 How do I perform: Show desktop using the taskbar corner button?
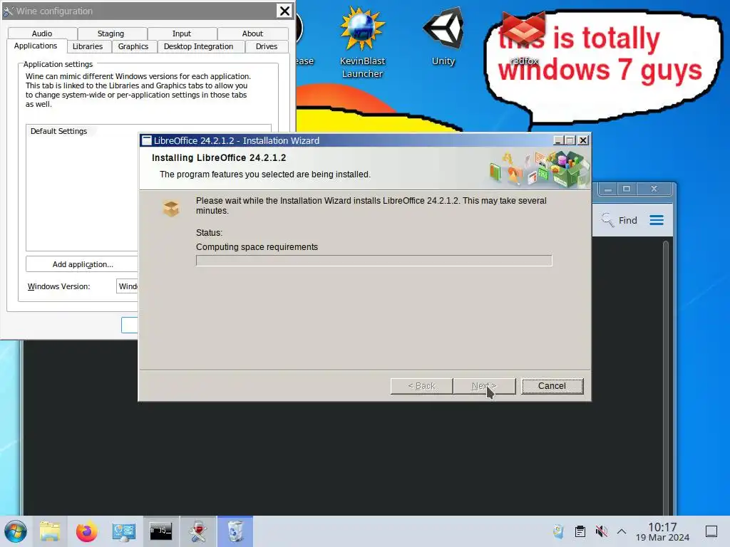point(711,531)
